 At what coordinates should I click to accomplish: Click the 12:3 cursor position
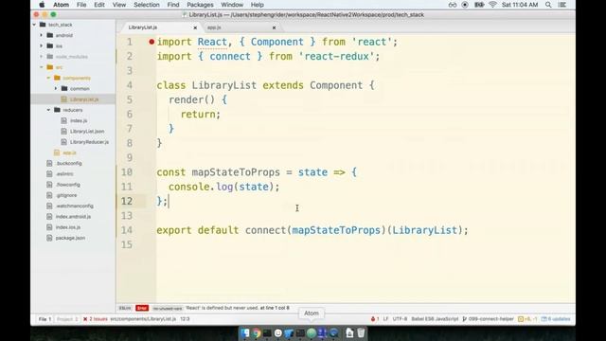(x=185, y=319)
